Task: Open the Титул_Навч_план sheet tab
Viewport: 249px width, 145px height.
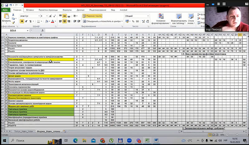Action: [x=24, y=131]
